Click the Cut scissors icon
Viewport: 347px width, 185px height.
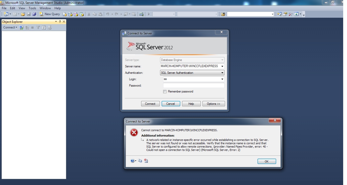click(x=89, y=14)
